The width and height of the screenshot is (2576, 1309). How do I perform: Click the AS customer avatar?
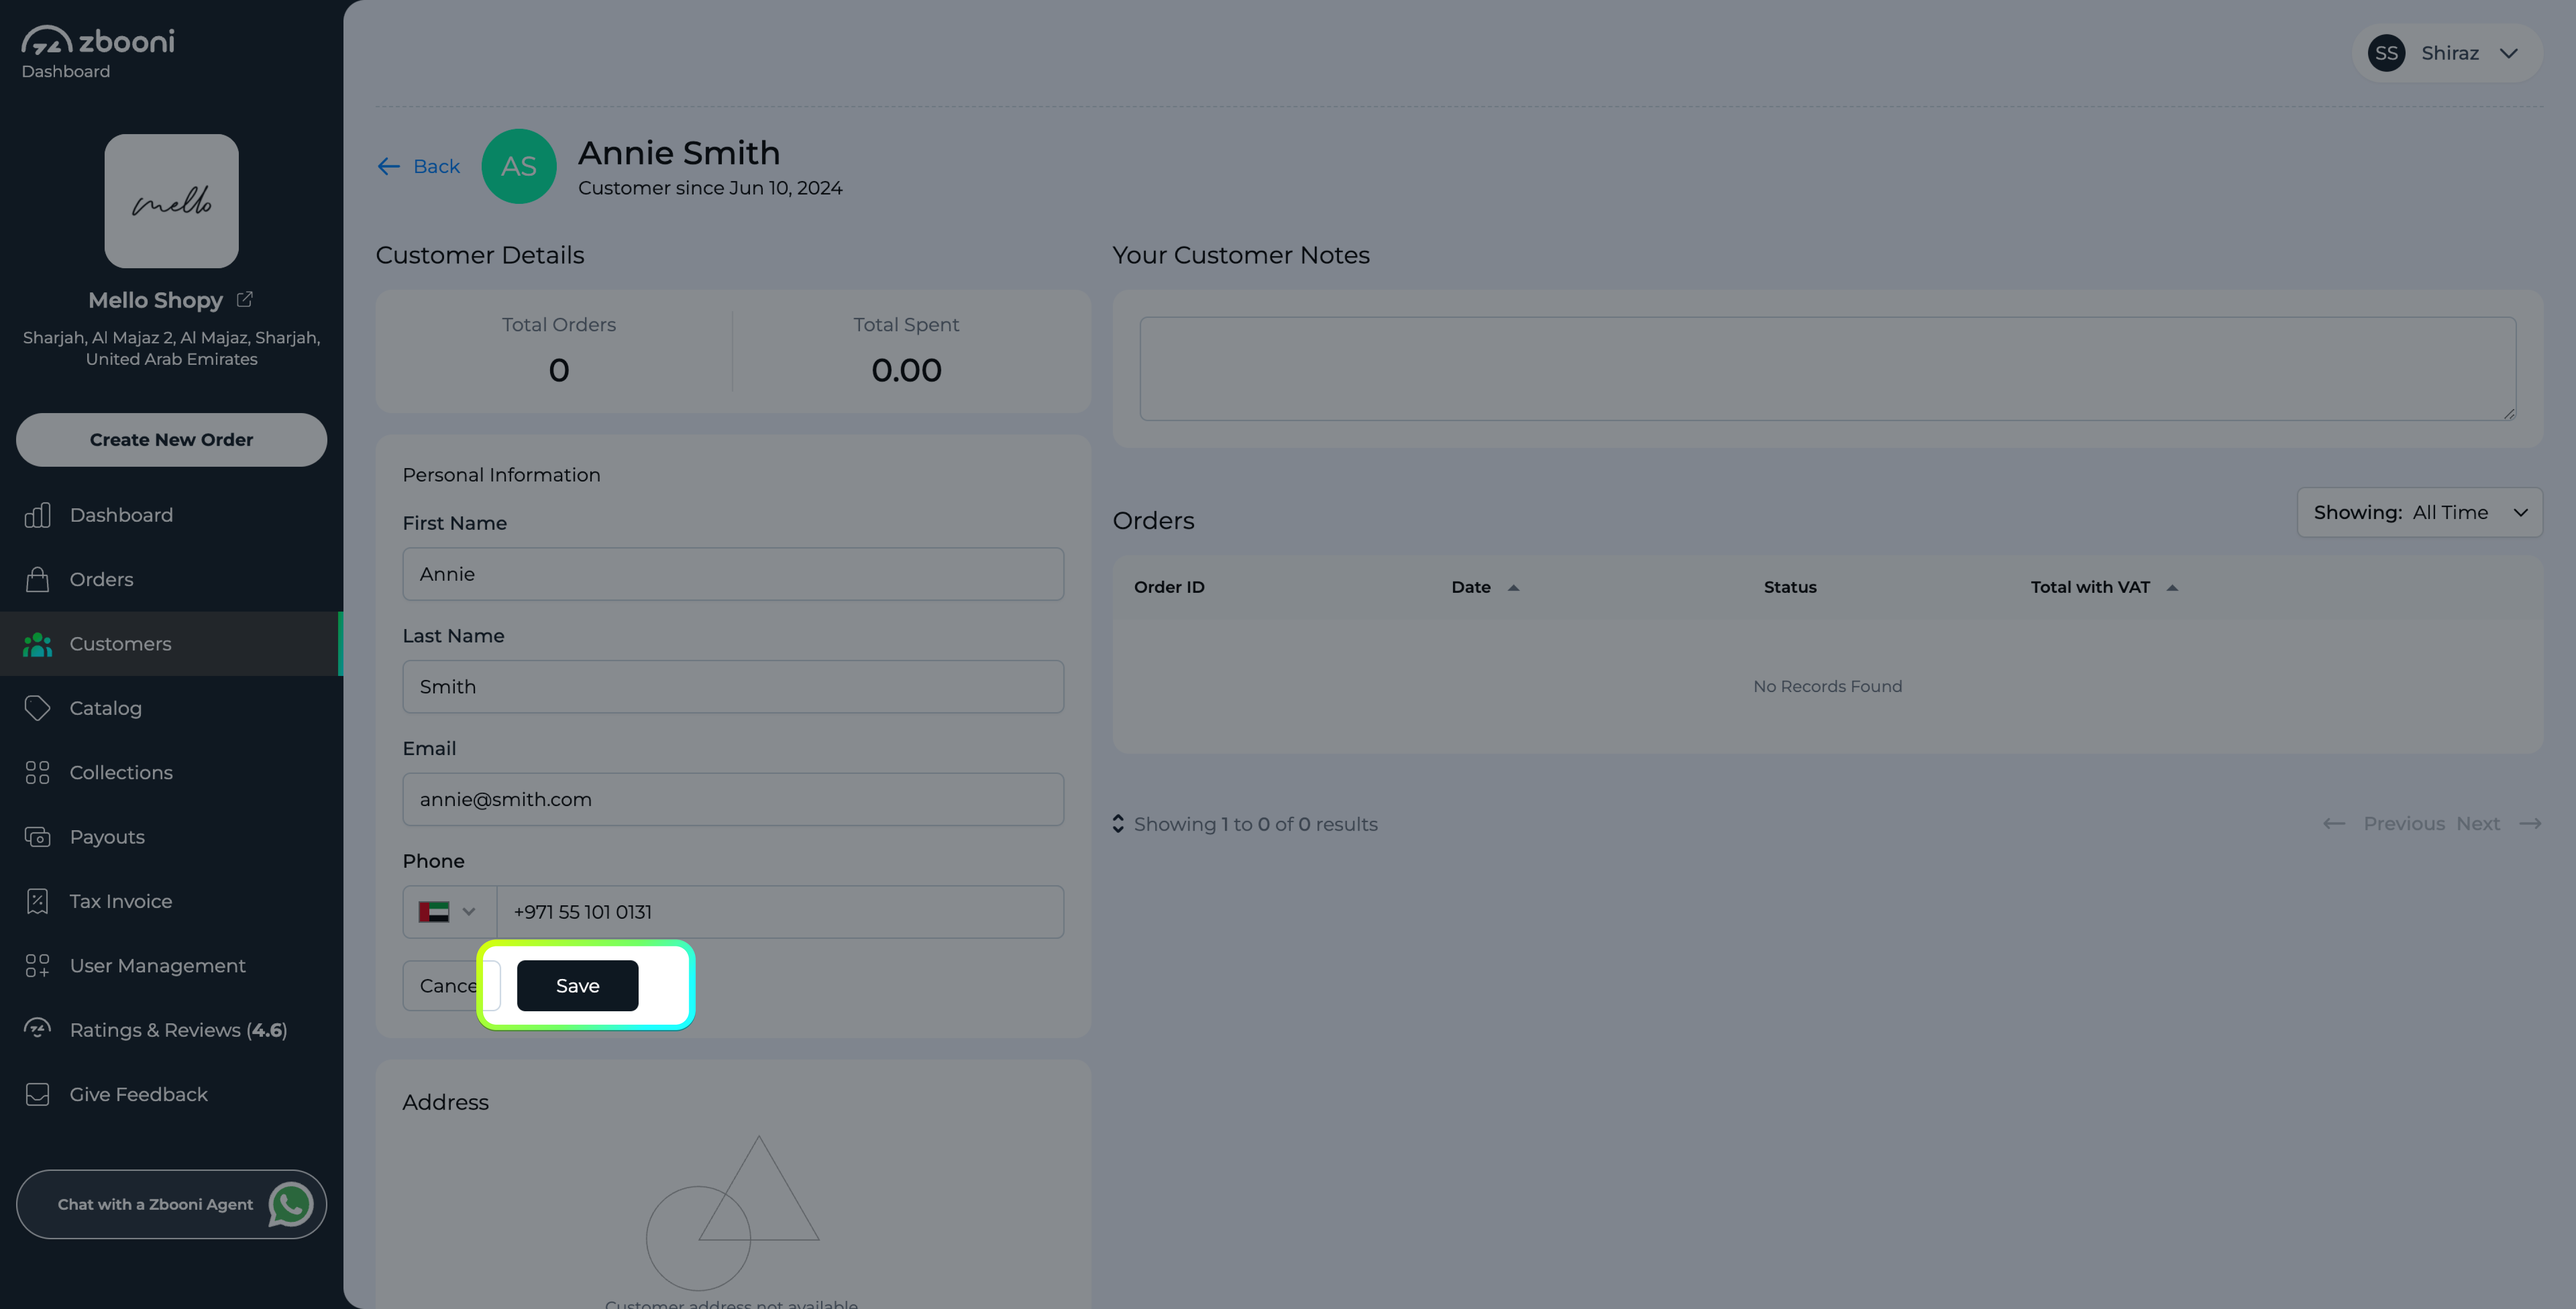pyautogui.click(x=519, y=166)
